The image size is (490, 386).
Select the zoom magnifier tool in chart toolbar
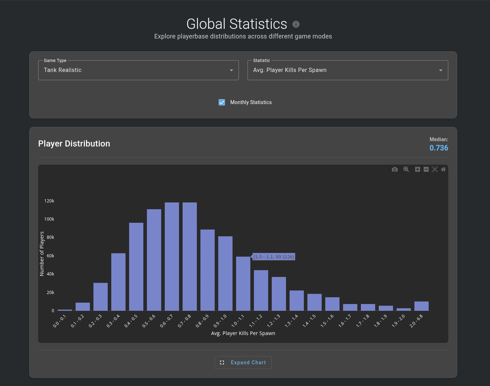tap(406, 169)
